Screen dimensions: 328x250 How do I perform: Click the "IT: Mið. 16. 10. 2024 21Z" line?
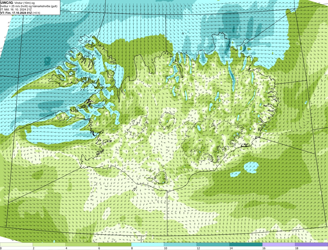(16, 9)
